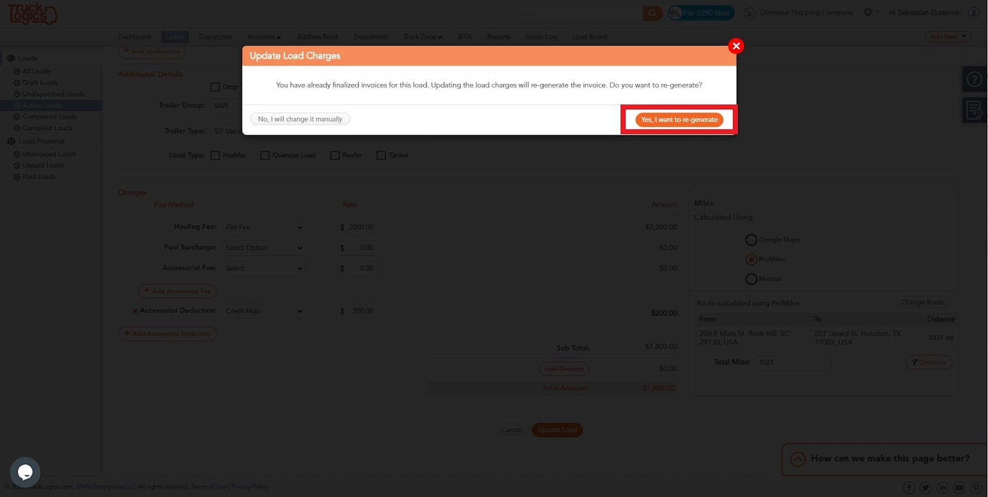Image resolution: width=988 pixels, height=497 pixels.
Task: Select Completed Loads in sidebar
Action: pyautogui.click(x=49, y=117)
